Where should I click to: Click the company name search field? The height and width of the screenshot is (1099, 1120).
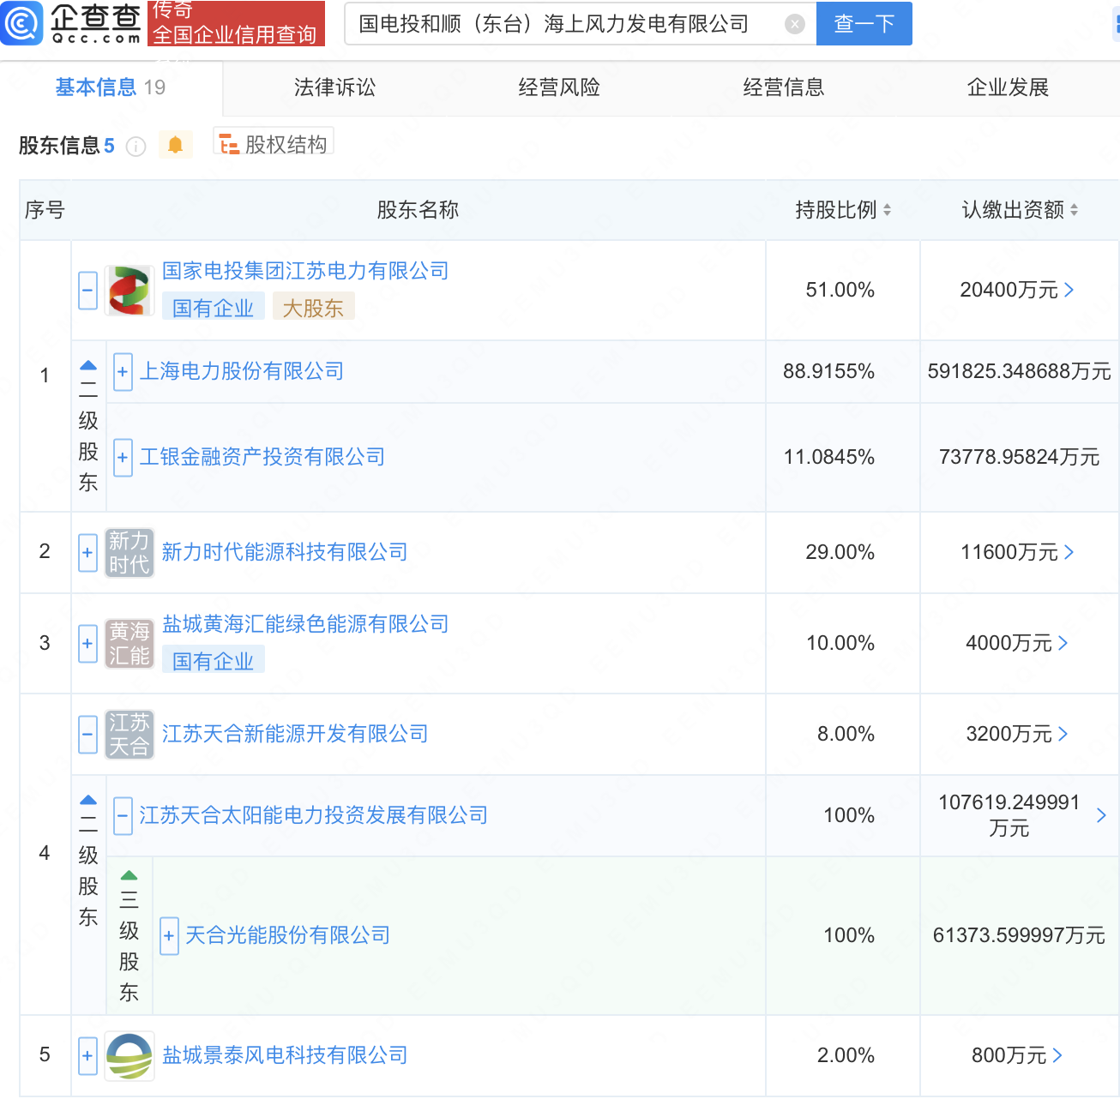pyautogui.click(x=566, y=24)
